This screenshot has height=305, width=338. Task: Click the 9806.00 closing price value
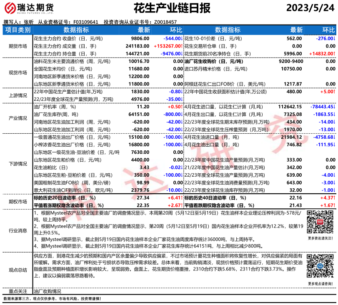coord(140,38)
